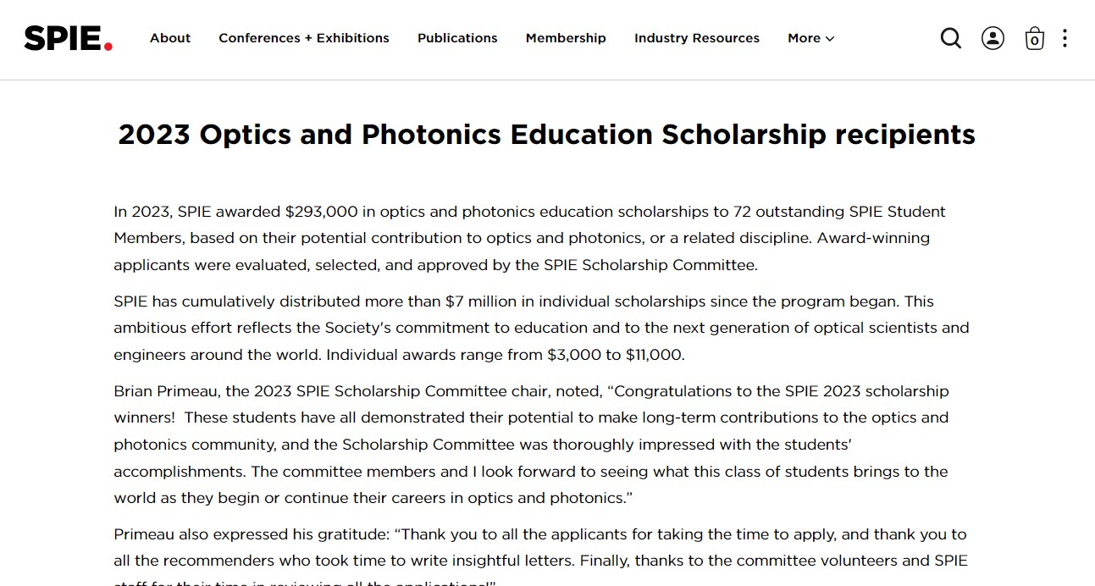This screenshot has width=1095, height=586.
Task: Click the paragraph beginning "SPIE has cumulatively distributed"
Action: pos(541,328)
